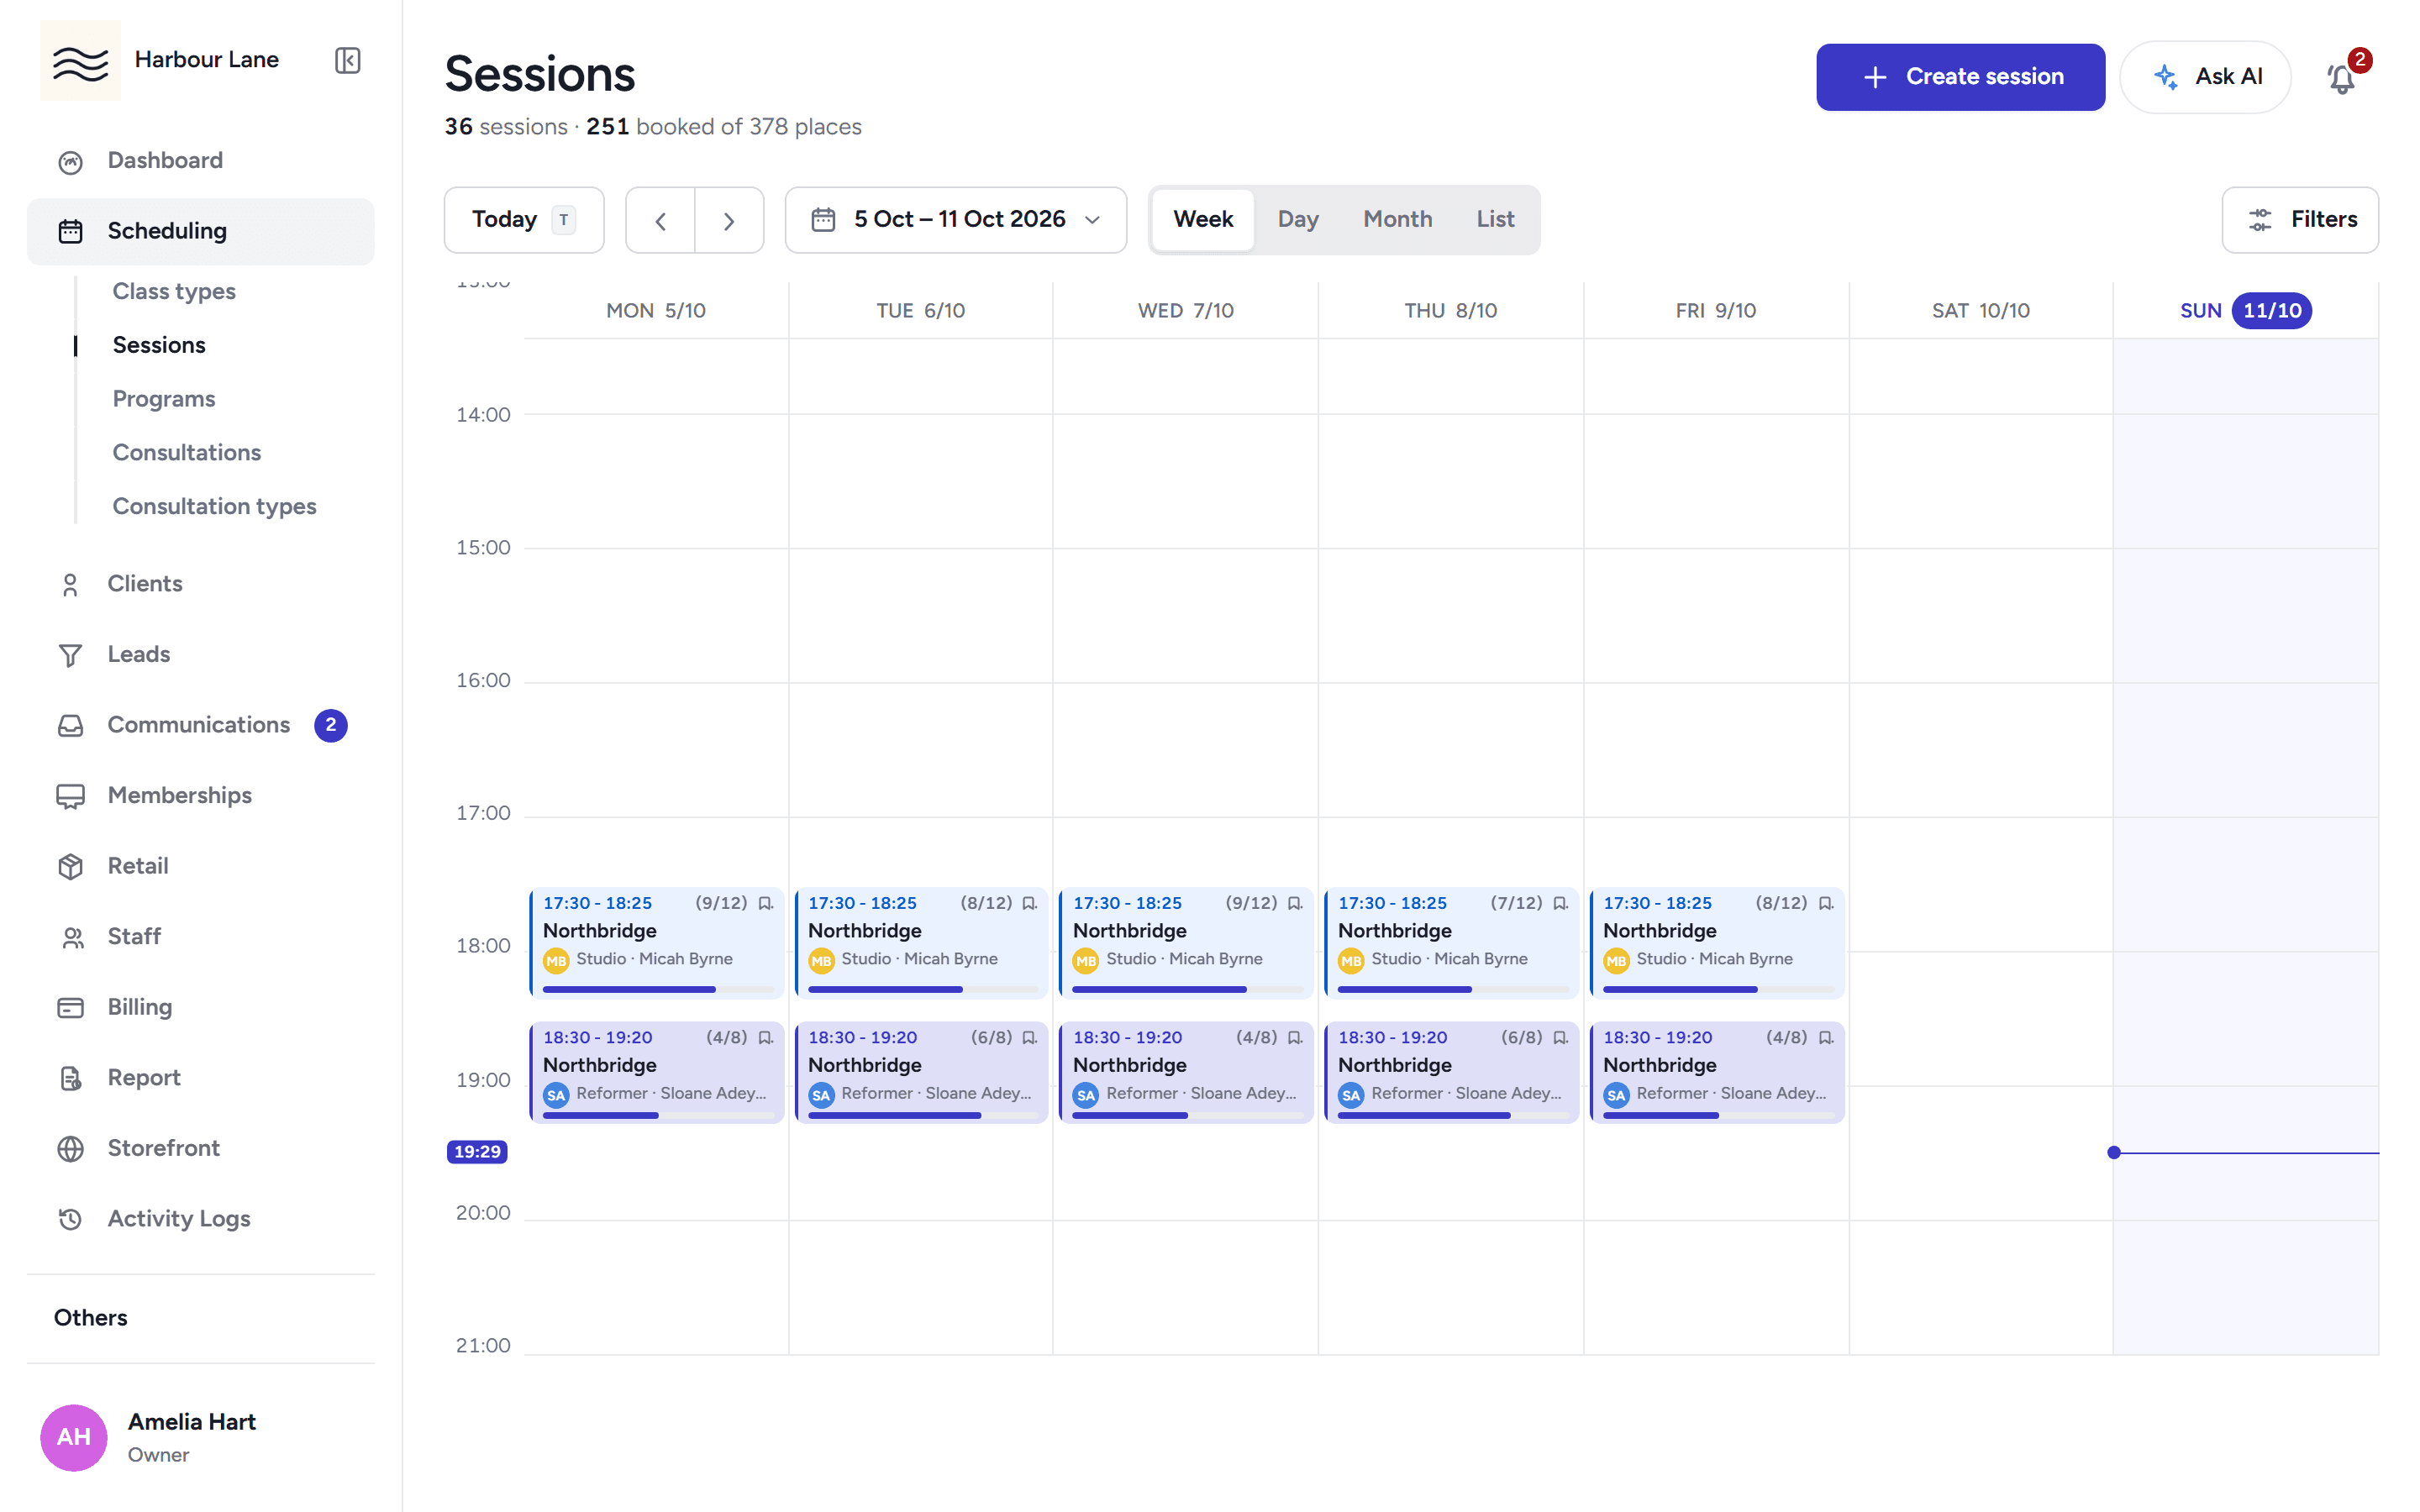Screen dimensions: 2420x1512
Task: Click bookmark icon on Monday 17:30 session
Action: pos(765,903)
